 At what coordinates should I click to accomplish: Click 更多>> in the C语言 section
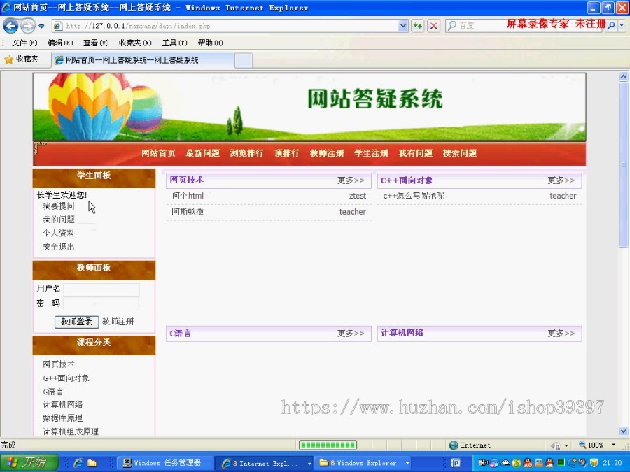pos(351,333)
